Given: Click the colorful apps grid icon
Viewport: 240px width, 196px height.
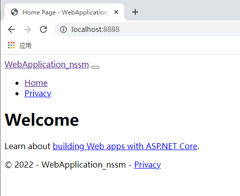Looking at the screenshot, I should click(x=11, y=45).
